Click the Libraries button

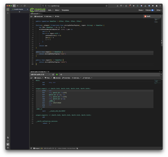57,78
